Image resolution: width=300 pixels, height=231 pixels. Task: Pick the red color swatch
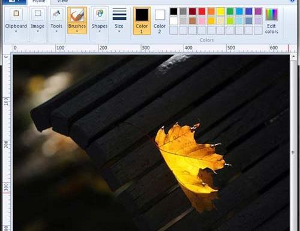pos(202,11)
